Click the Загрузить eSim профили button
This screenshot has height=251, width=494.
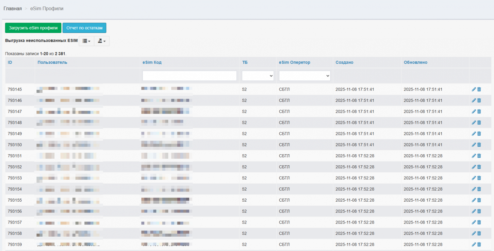[33, 28]
